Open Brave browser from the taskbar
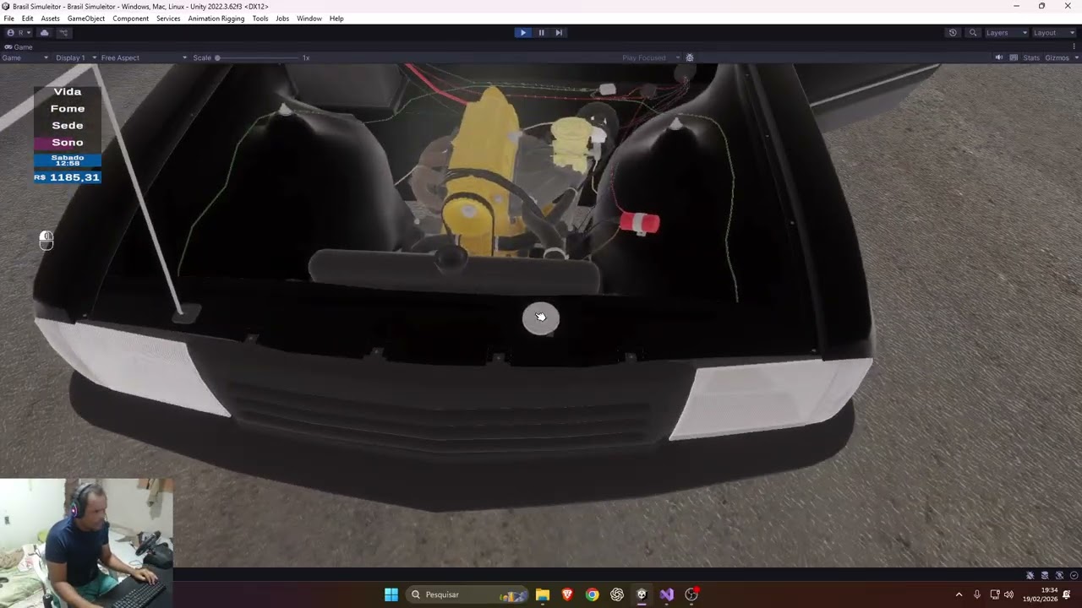This screenshot has height=608, width=1082. pos(567,594)
